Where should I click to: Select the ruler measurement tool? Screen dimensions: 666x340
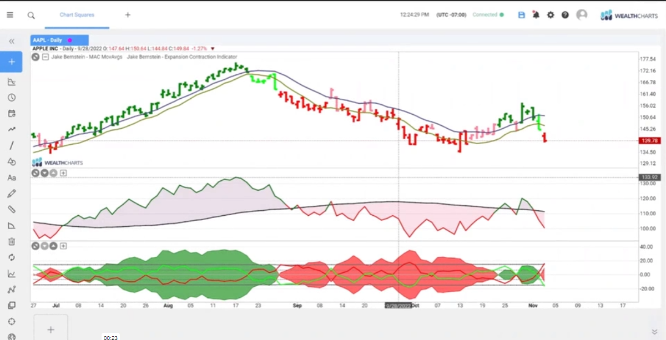tap(11, 210)
